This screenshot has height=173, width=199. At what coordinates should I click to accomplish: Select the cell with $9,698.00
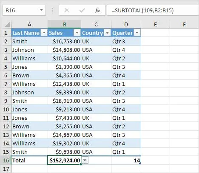(x=65, y=152)
